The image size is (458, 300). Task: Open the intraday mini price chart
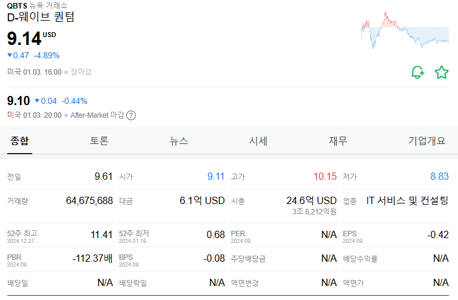405,30
